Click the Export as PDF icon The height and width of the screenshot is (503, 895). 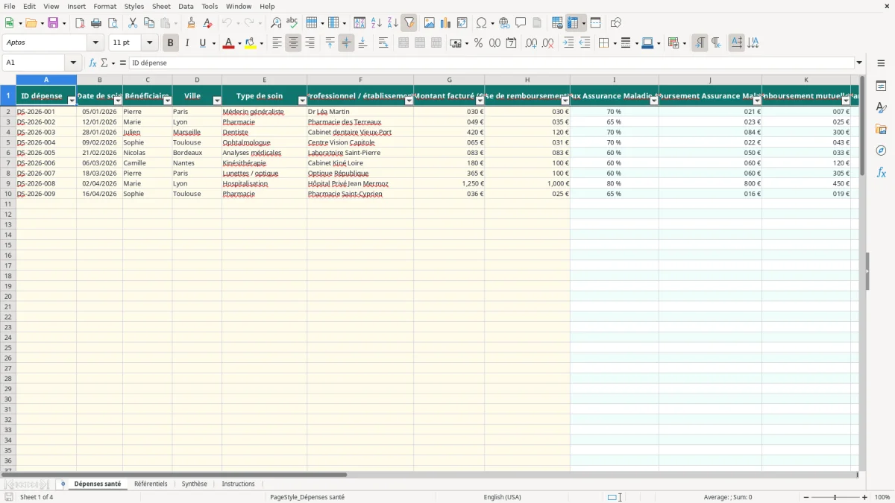click(x=80, y=23)
